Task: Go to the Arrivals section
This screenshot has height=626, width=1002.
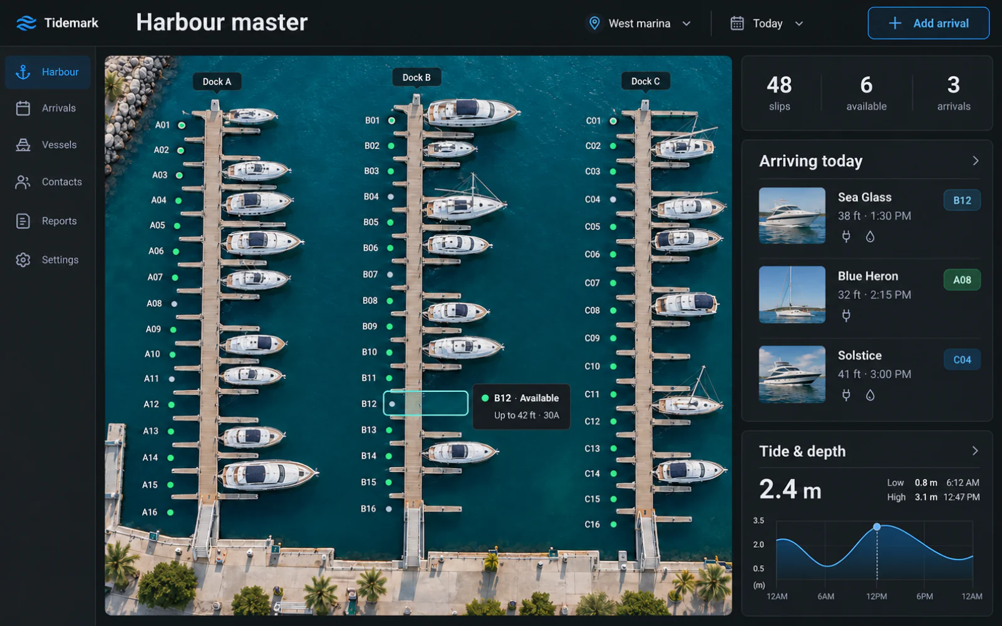Action: click(48, 108)
